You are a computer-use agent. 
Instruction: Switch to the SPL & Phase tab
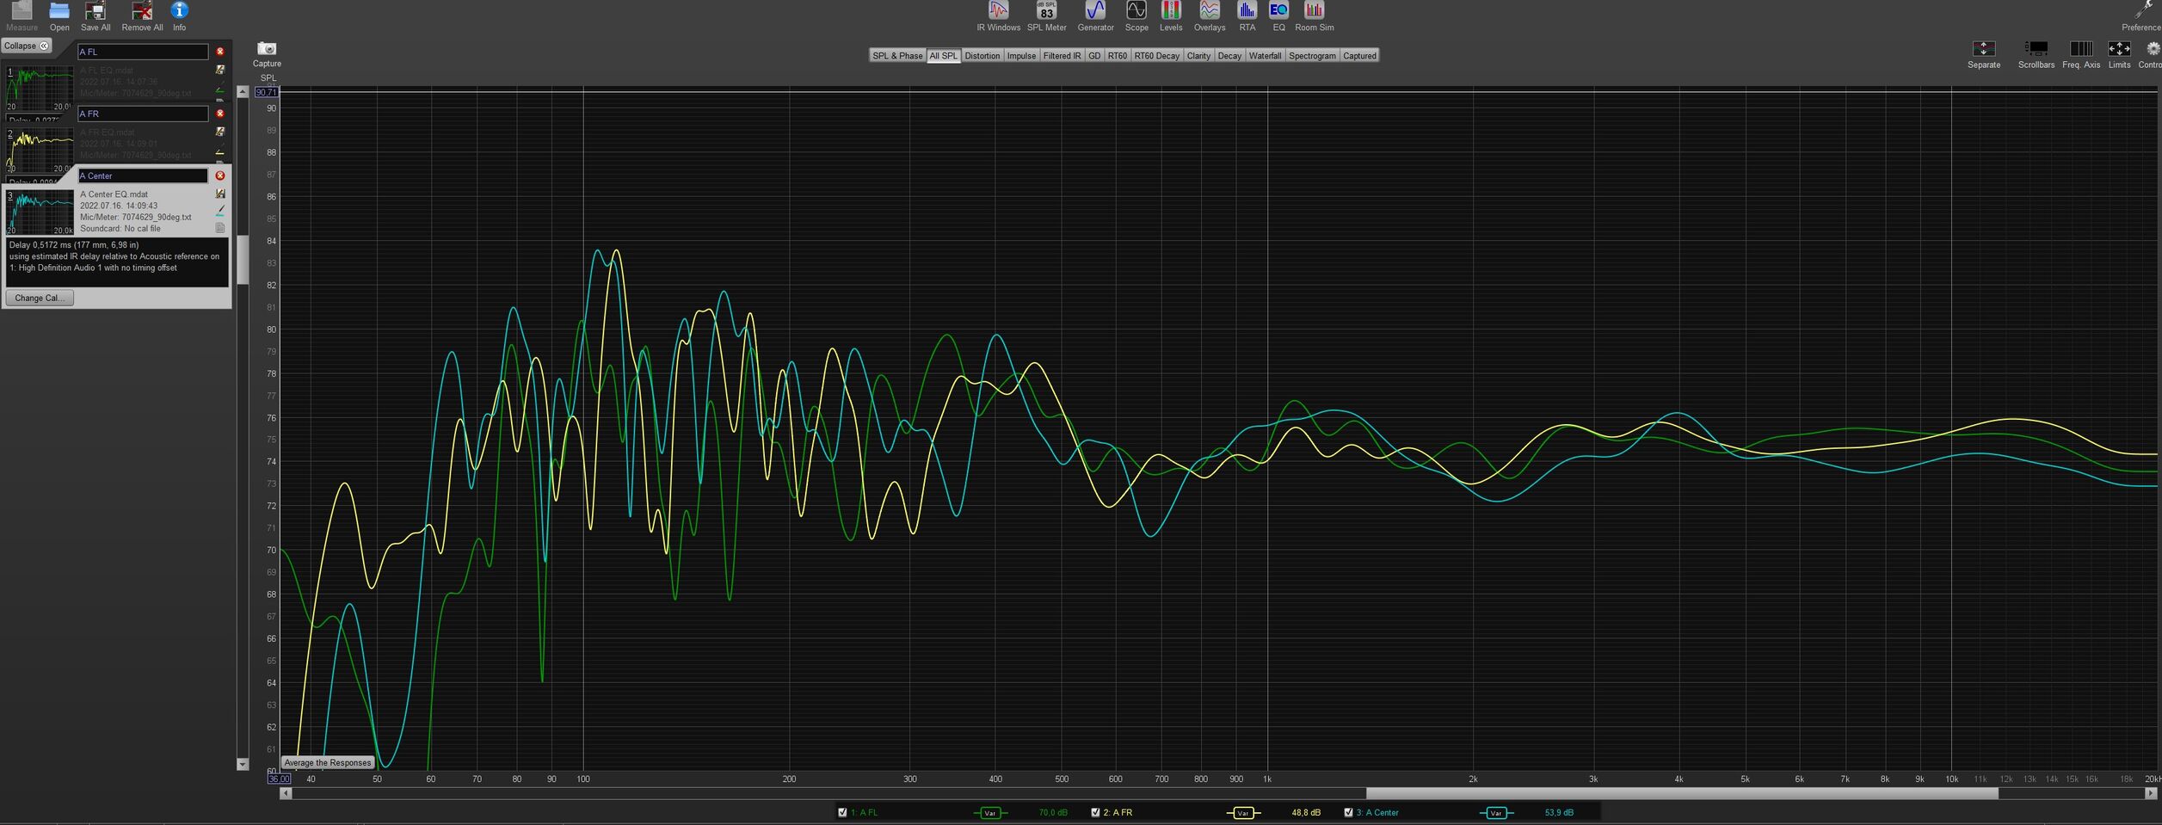pyautogui.click(x=897, y=56)
